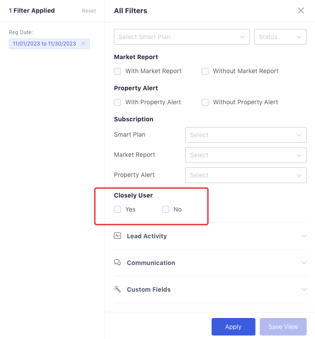
Task: Click the Lead Activity chart icon
Action: pos(117,236)
